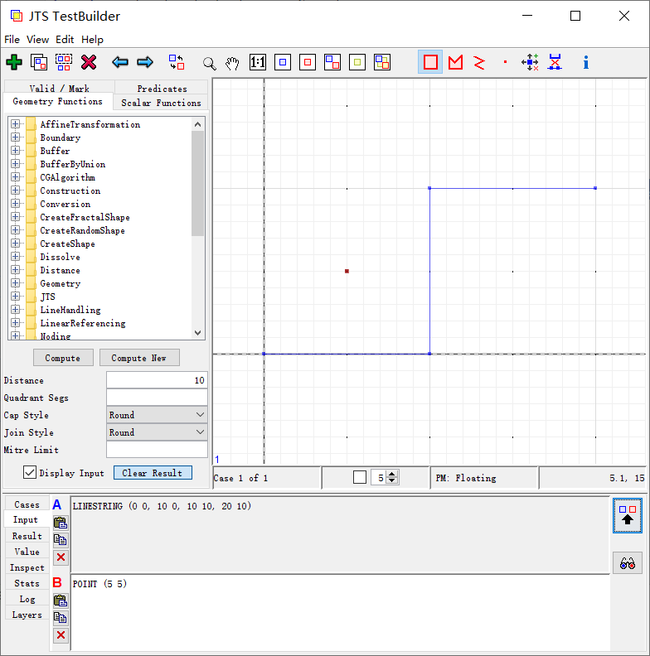Select the Pan hand tool
This screenshot has height=656, width=650.
click(232, 63)
